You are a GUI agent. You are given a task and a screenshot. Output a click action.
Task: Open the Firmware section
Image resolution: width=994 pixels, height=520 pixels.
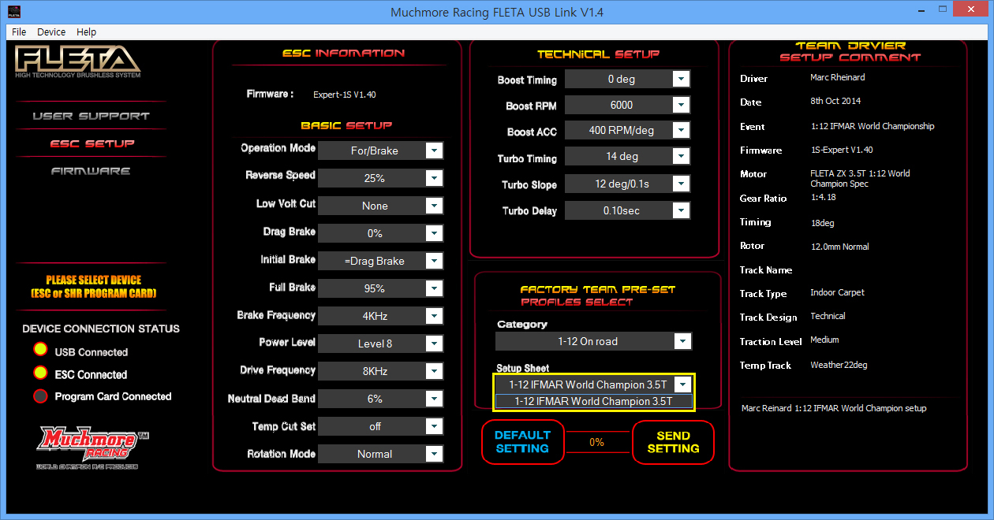pyautogui.click(x=91, y=171)
